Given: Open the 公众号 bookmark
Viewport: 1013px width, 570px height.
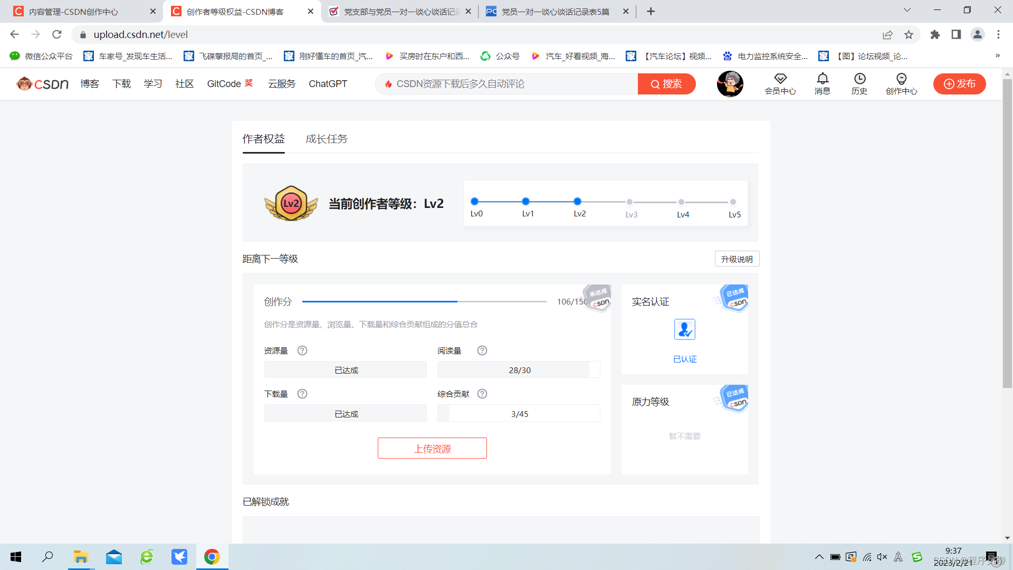Looking at the screenshot, I should click(500, 56).
